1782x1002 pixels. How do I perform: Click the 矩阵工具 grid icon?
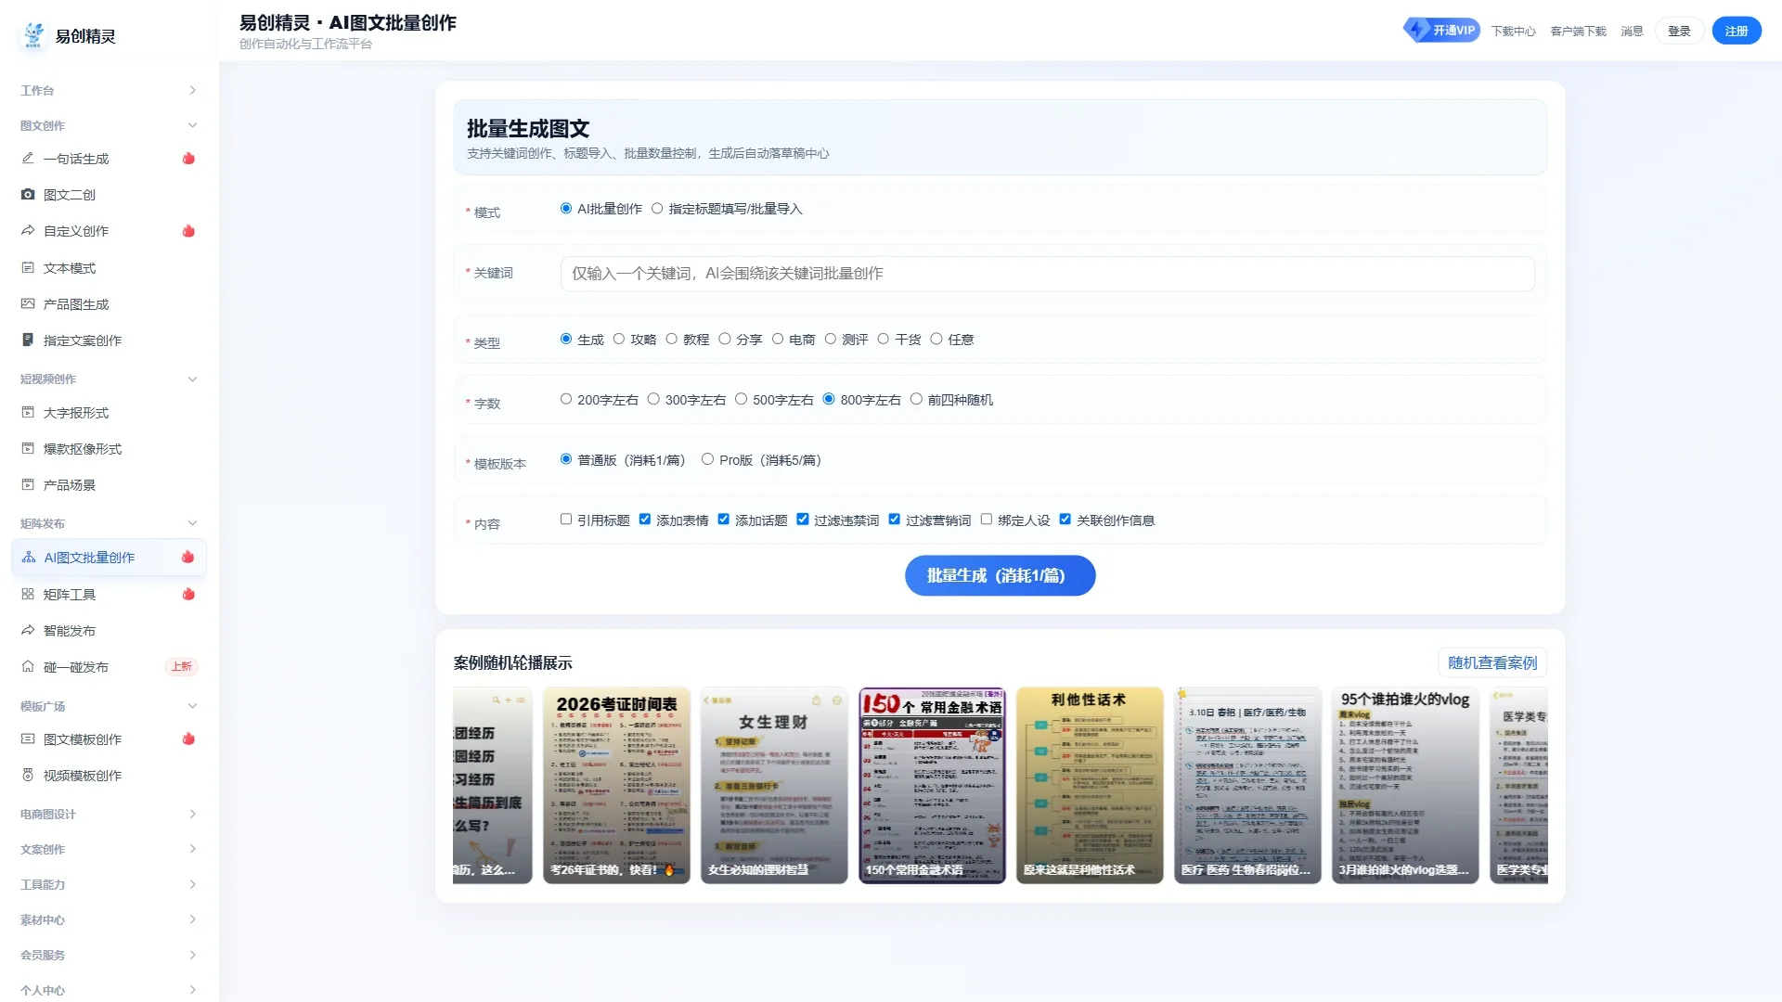[28, 595]
